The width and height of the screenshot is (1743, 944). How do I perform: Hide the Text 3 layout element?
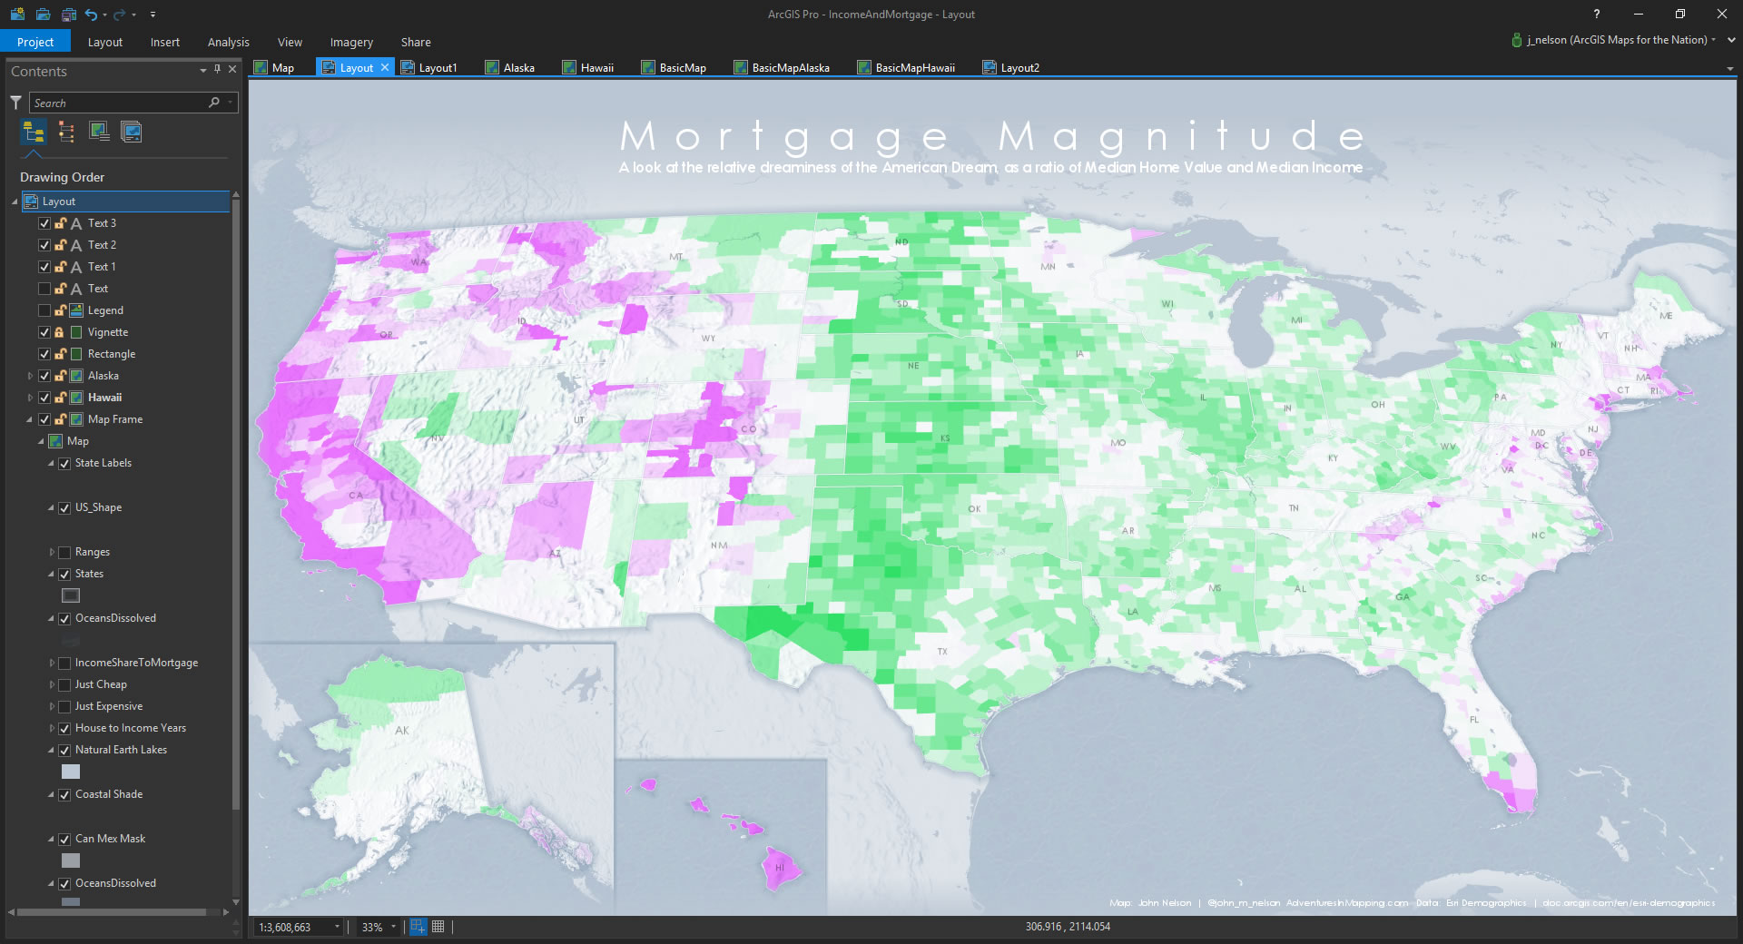[x=44, y=223]
